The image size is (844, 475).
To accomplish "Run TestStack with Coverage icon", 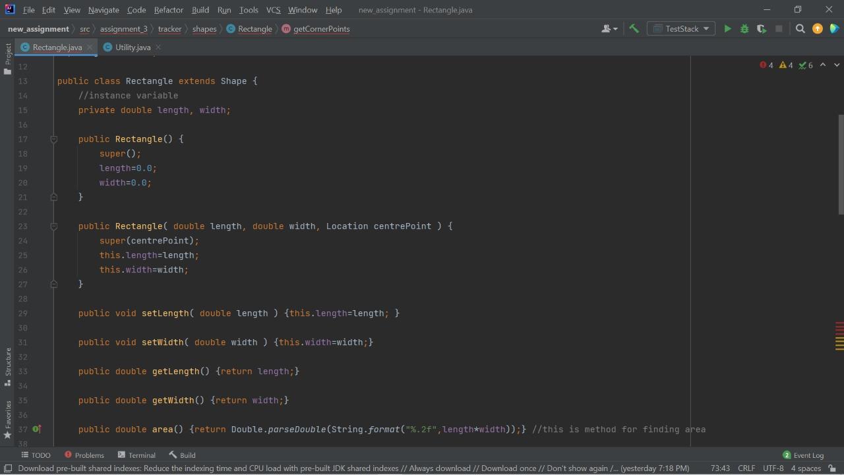I will [x=762, y=29].
